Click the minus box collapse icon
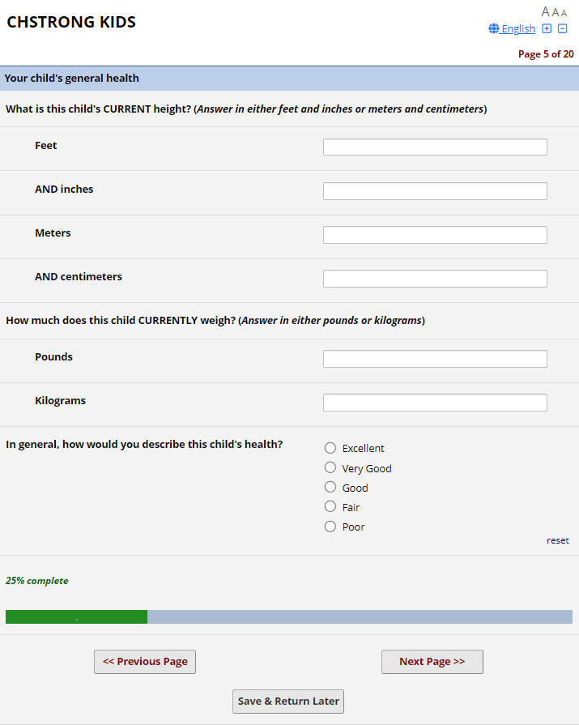Viewport: 579px width, 725px height. 563,29
